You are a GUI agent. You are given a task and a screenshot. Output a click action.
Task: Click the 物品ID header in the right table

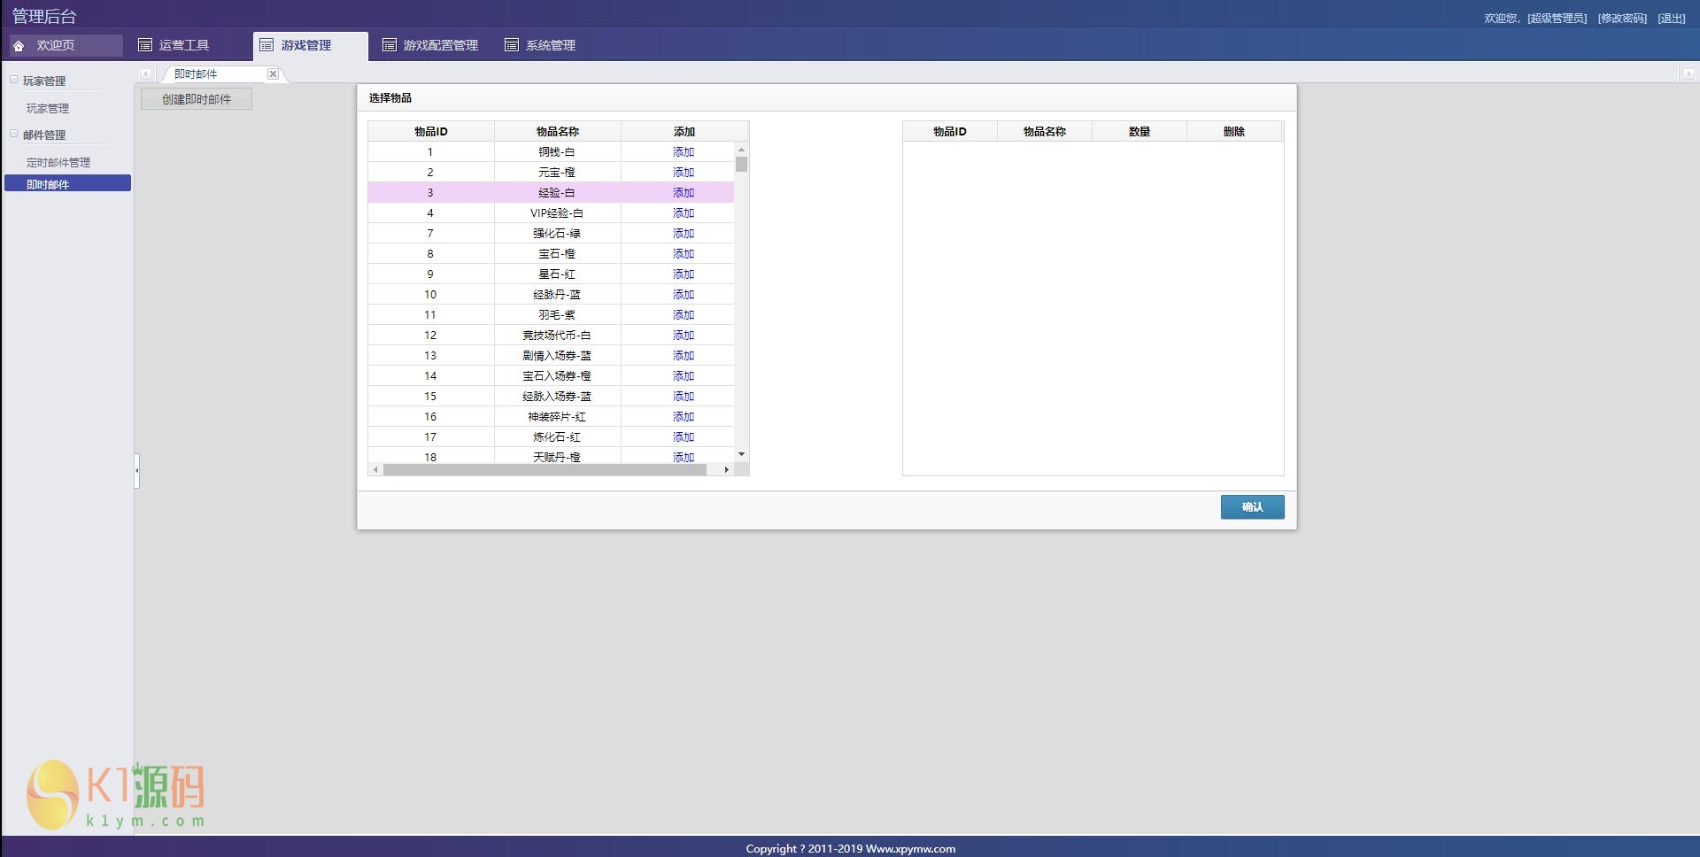[950, 132]
